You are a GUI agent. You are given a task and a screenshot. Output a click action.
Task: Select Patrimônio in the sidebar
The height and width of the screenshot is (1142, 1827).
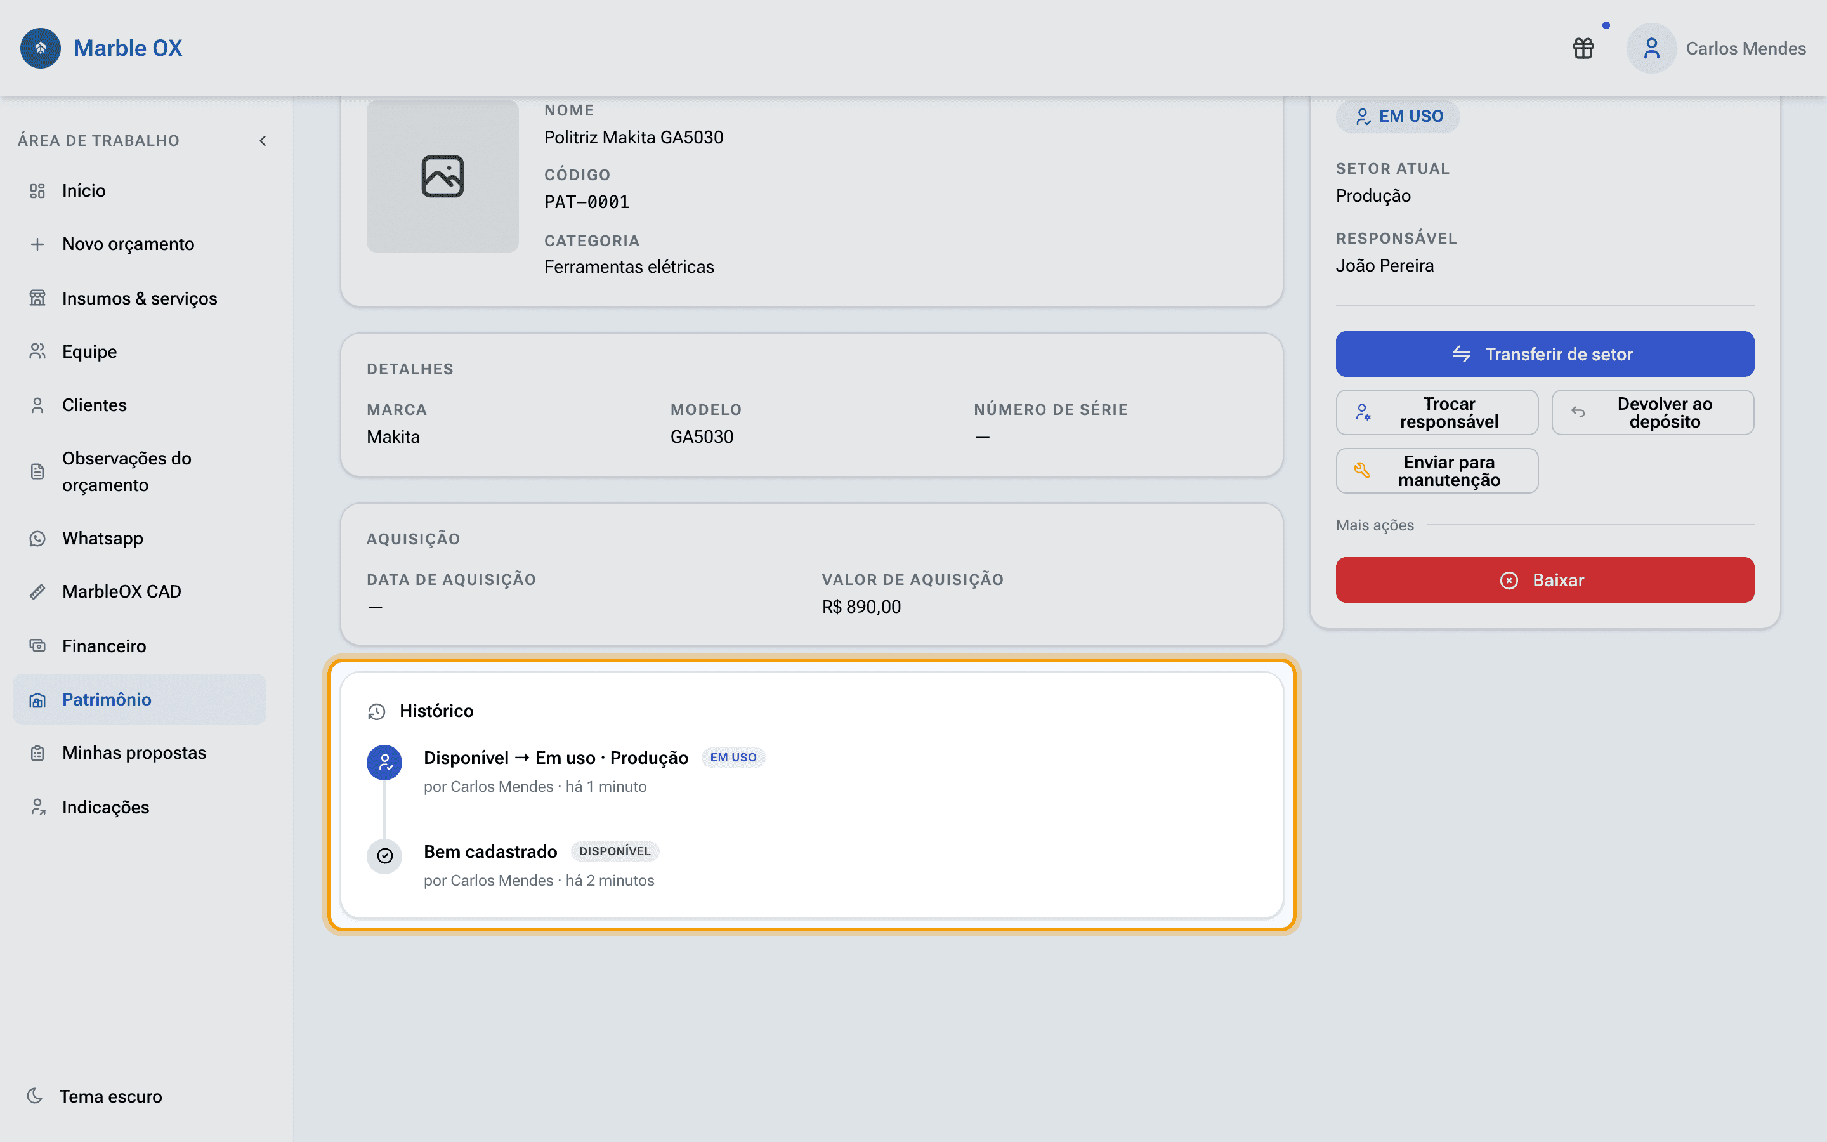pos(140,699)
